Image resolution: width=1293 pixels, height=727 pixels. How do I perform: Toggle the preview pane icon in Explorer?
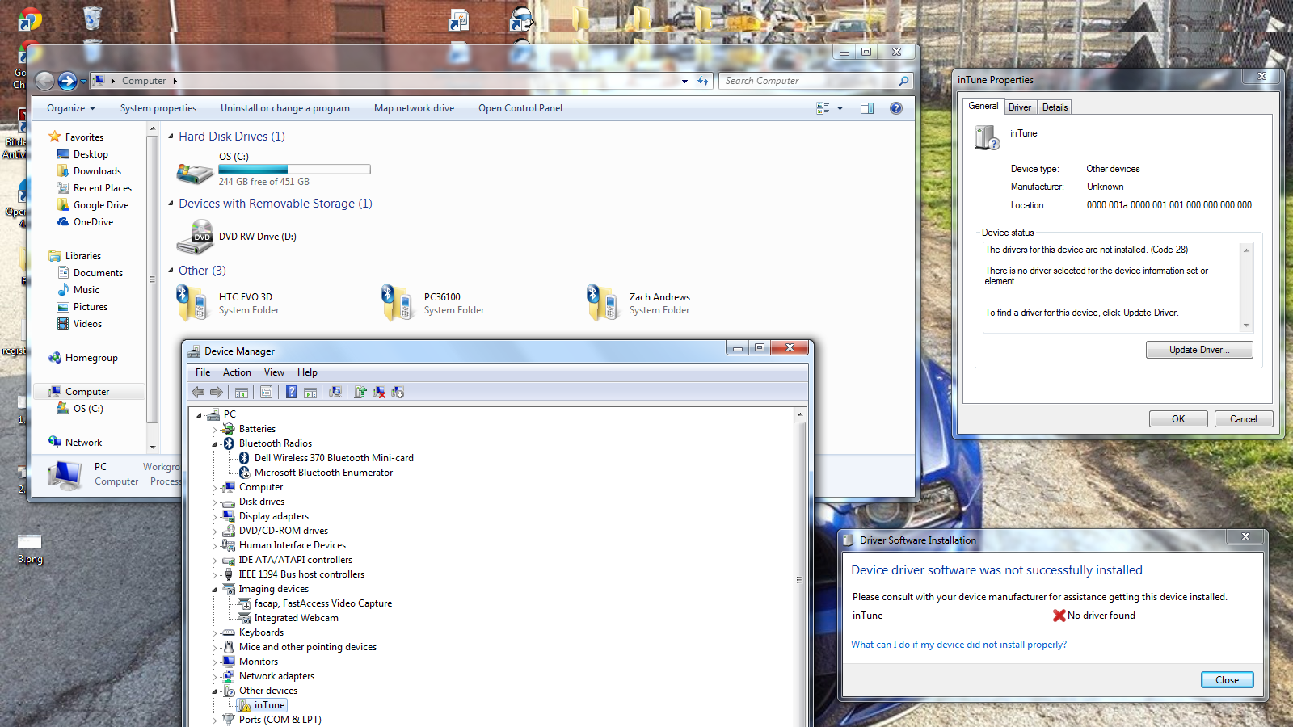click(x=867, y=108)
